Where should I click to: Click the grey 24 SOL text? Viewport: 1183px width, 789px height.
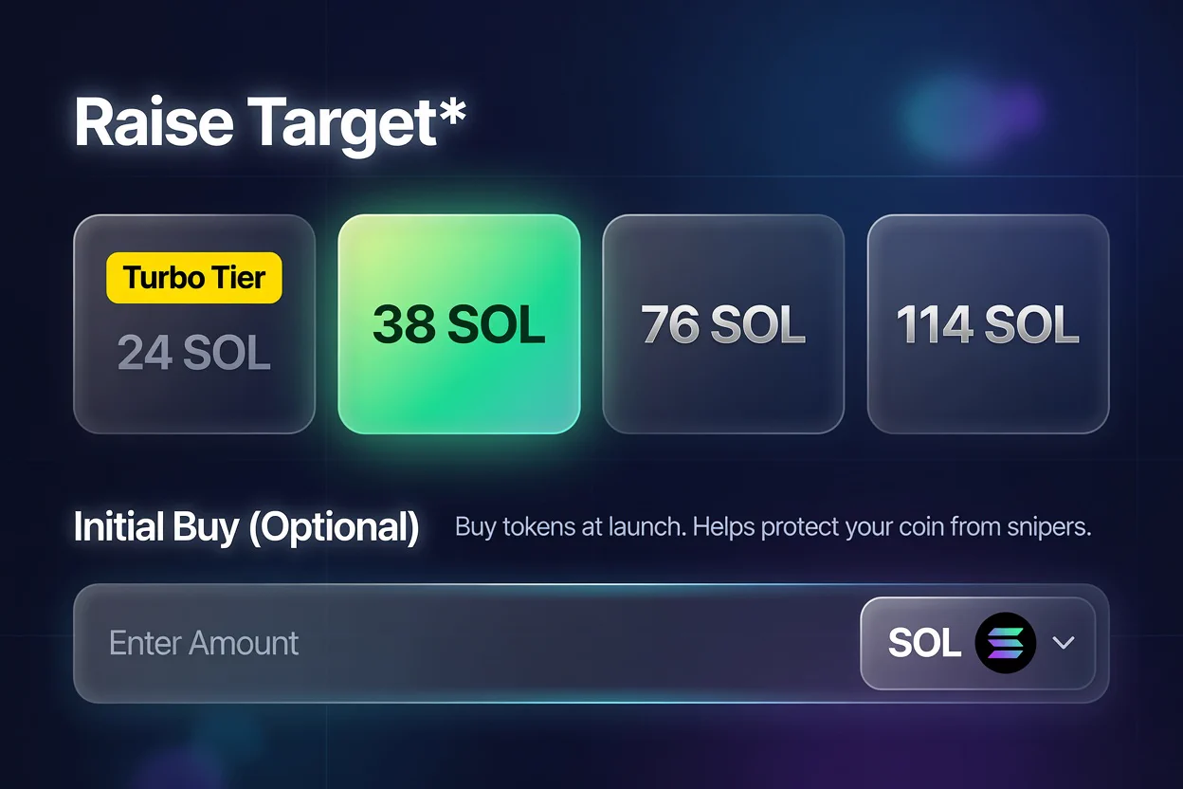(x=194, y=353)
